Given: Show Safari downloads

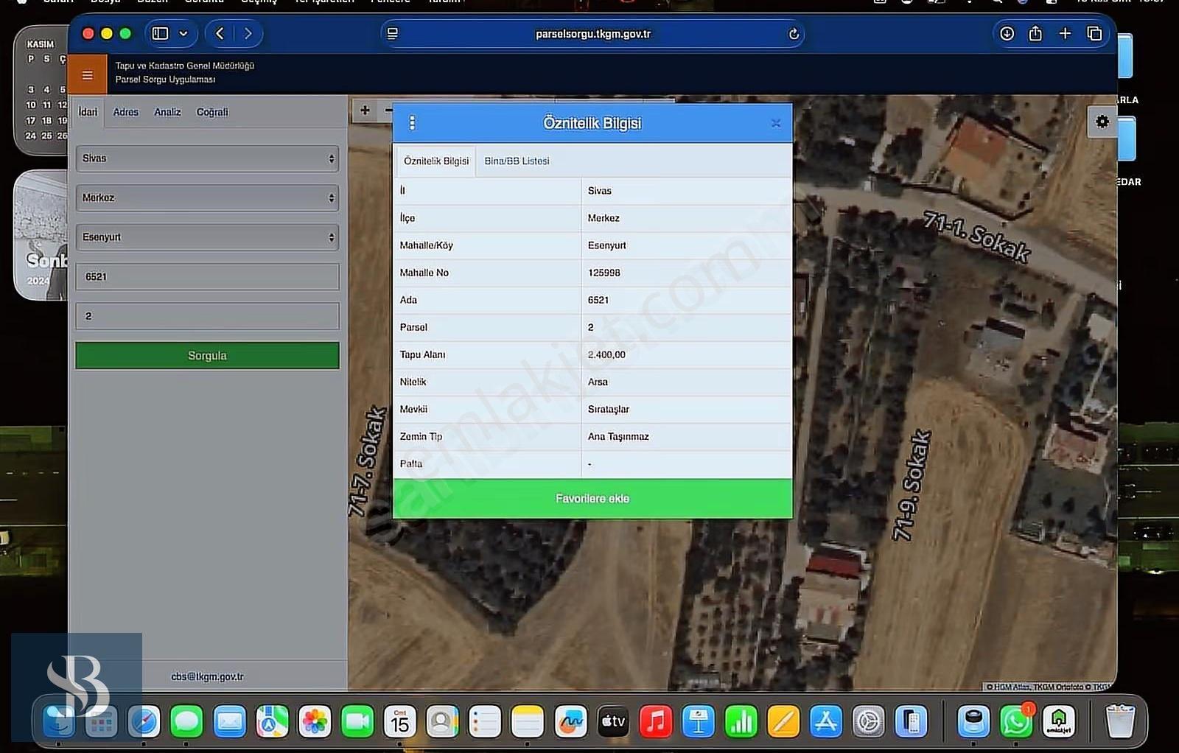Looking at the screenshot, I should tap(1007, 33).
